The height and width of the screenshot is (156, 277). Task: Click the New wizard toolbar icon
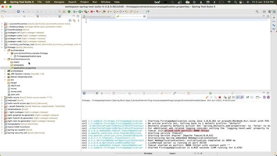coord(3,12)
